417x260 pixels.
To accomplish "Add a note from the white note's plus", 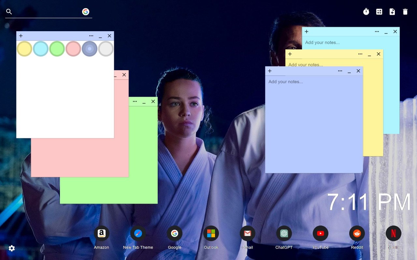I will point(21,36).
